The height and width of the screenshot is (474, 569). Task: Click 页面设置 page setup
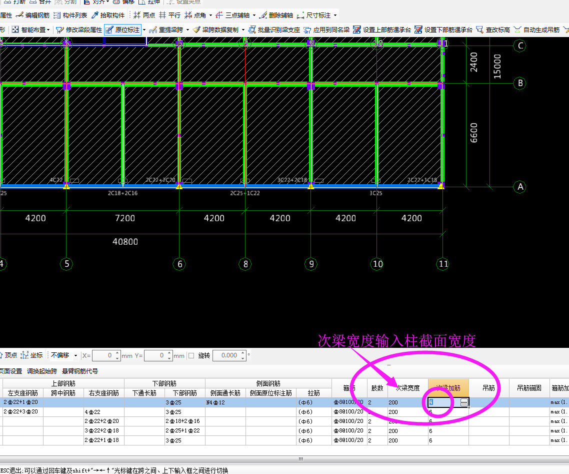(x=11, y=371)
